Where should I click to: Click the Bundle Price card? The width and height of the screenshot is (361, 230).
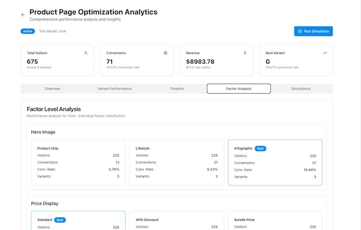coord(275,220)
